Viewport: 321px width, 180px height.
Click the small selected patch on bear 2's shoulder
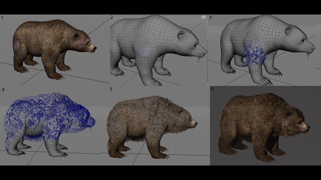click(146, 50)
